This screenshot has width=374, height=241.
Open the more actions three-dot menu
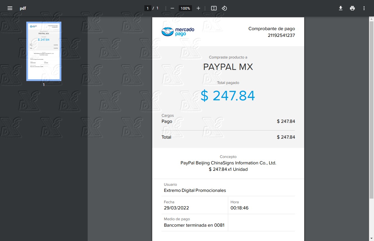click(364, 8)
